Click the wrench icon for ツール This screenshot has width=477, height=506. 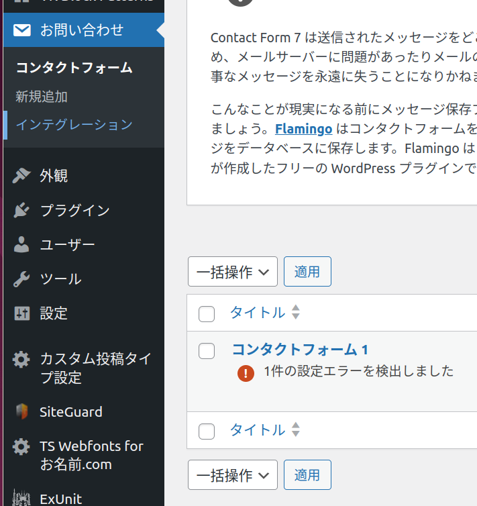[x=21, y=279]
